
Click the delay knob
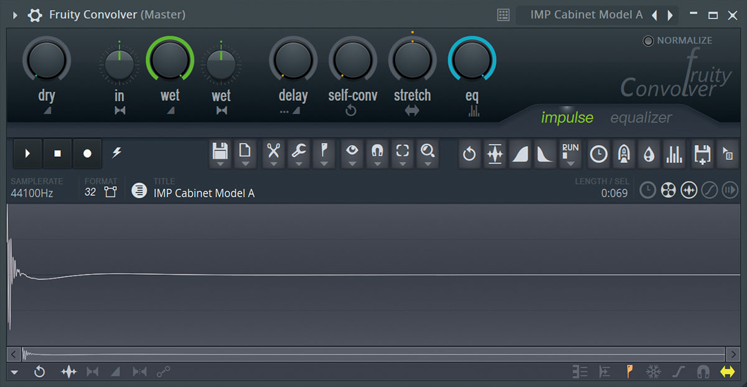click(293, 59)
